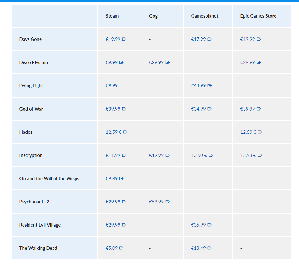Screen dimensions: 299x269
Task: Select The Walking Dead row title
Action: [x=38, y=248]
